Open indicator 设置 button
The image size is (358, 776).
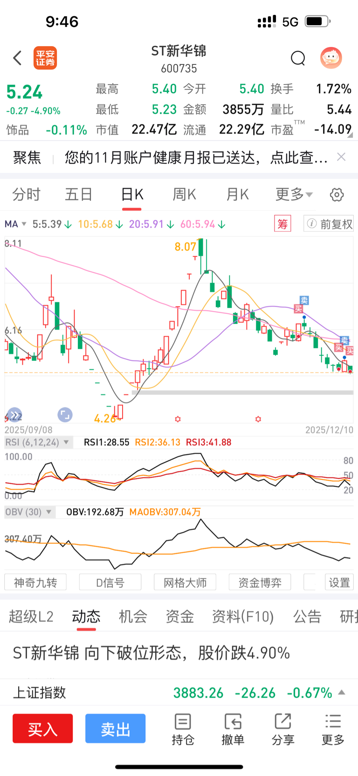tap(339, 582)
